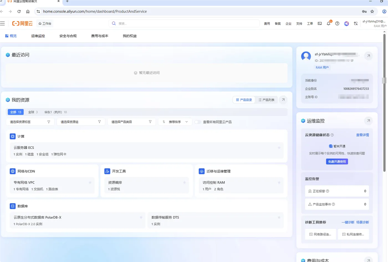Star the PolarDB-X database card
This screenshot has height=262, width=388.
141,217
